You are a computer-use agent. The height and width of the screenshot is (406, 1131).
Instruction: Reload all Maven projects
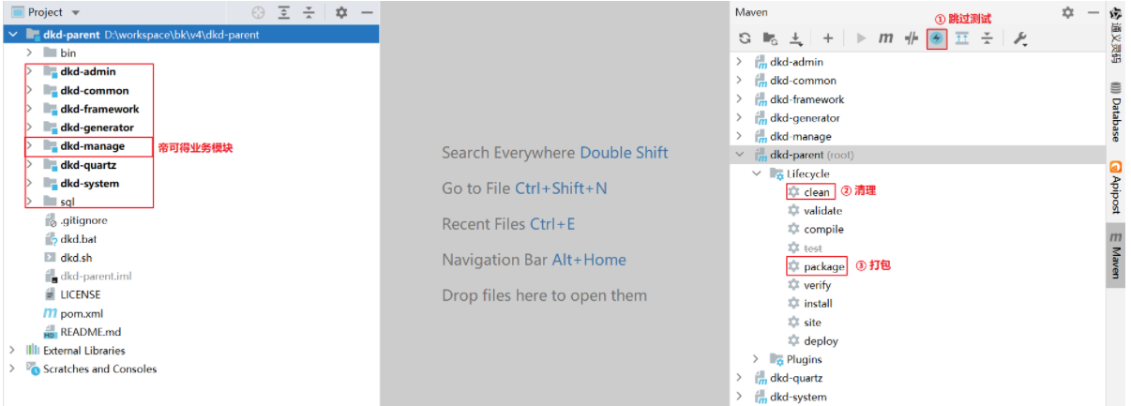(745, 38)
